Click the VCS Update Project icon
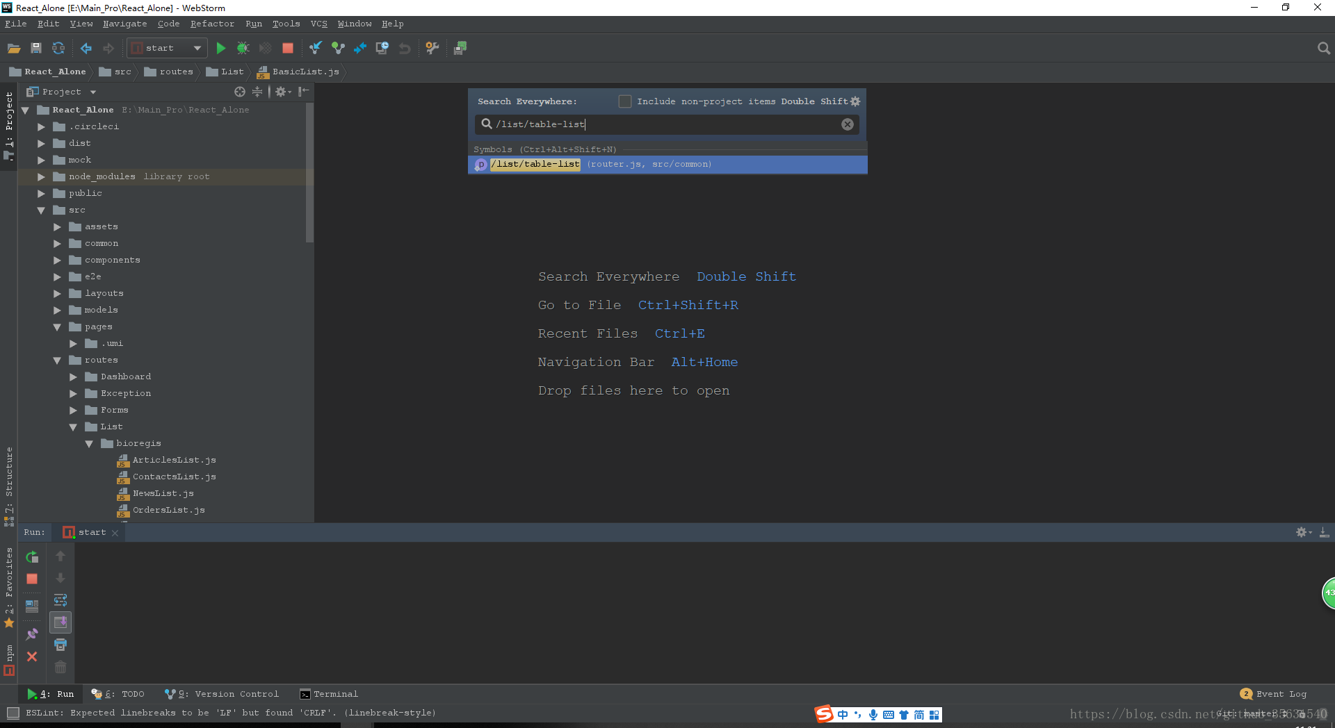Viewport: 1335px width, 728px height. point(316,48)
